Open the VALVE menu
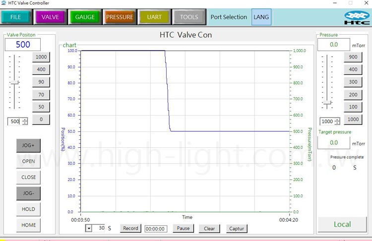 click(50, 17)
